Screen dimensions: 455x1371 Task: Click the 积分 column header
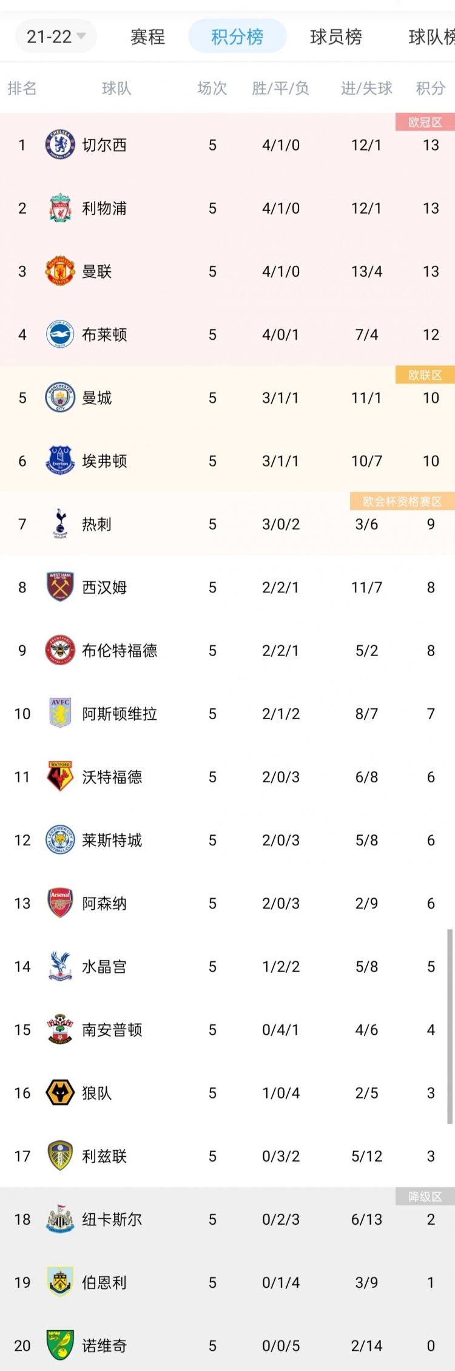[x=430, y=89]
